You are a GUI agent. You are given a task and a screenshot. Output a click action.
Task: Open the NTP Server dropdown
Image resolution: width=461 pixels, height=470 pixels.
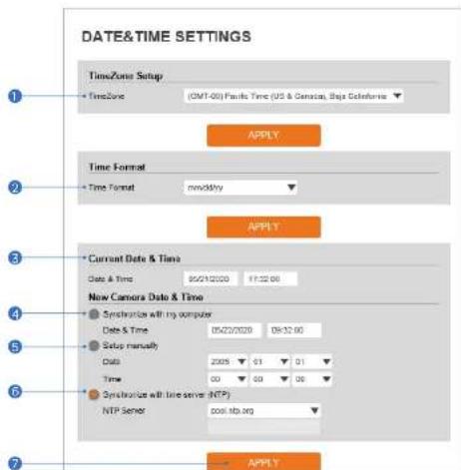click(x=264, y=411)
